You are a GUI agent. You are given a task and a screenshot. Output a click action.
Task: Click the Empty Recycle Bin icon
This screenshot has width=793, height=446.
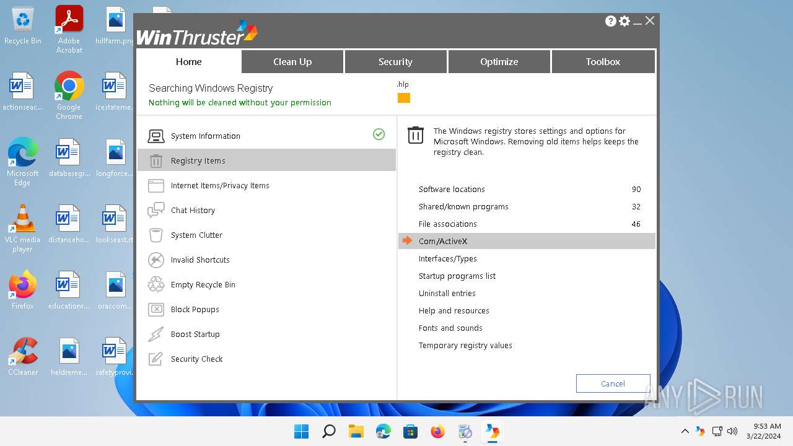tap(156, 285)
